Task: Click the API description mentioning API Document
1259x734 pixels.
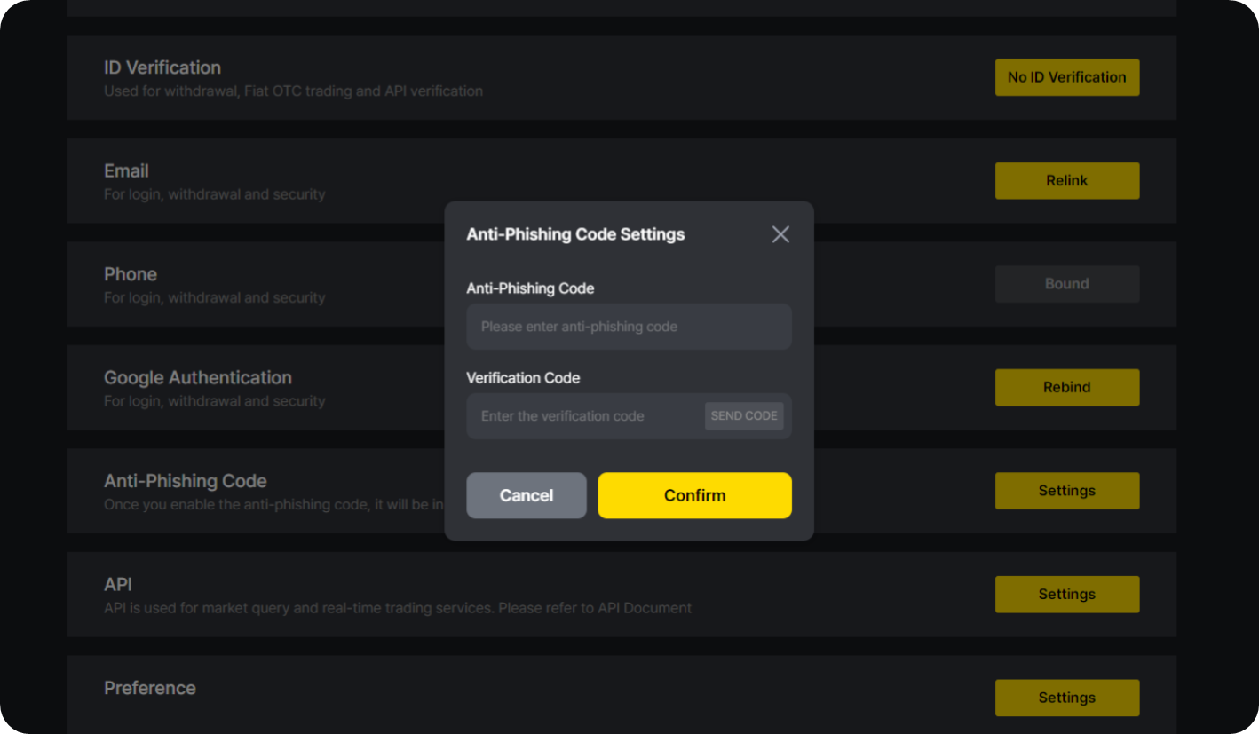Action: [x=398, y=608]
